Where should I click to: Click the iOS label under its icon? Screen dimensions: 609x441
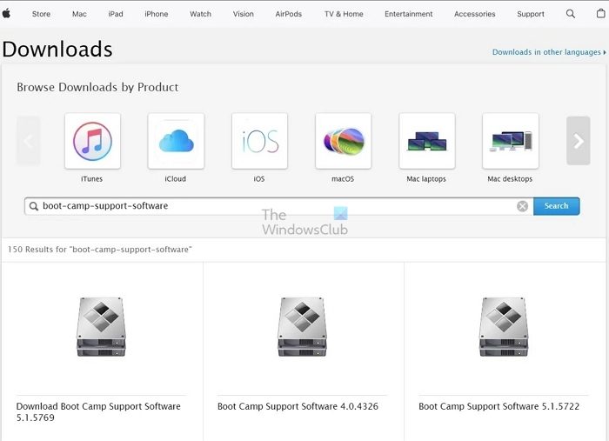[x=259, y=179]
